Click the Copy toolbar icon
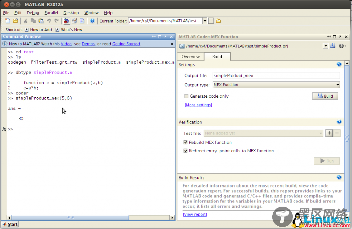This screenshot has width=352, height=229. [x=33, y=21]
